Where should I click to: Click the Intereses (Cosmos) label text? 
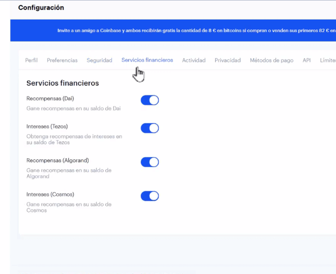[50, 194]
